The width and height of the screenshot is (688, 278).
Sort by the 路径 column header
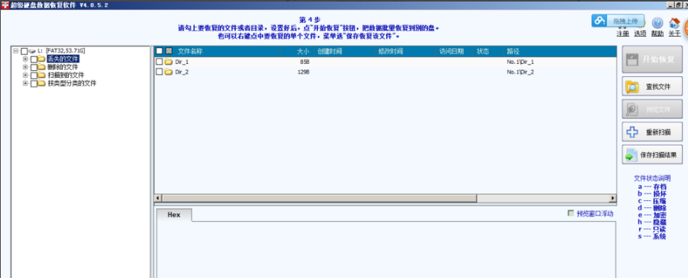(513, 51)
